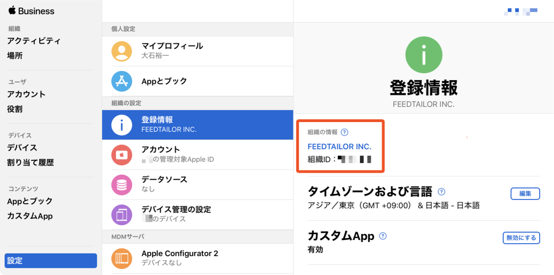Open the FEEDTAILOR INC. organization link

[340, 147]
